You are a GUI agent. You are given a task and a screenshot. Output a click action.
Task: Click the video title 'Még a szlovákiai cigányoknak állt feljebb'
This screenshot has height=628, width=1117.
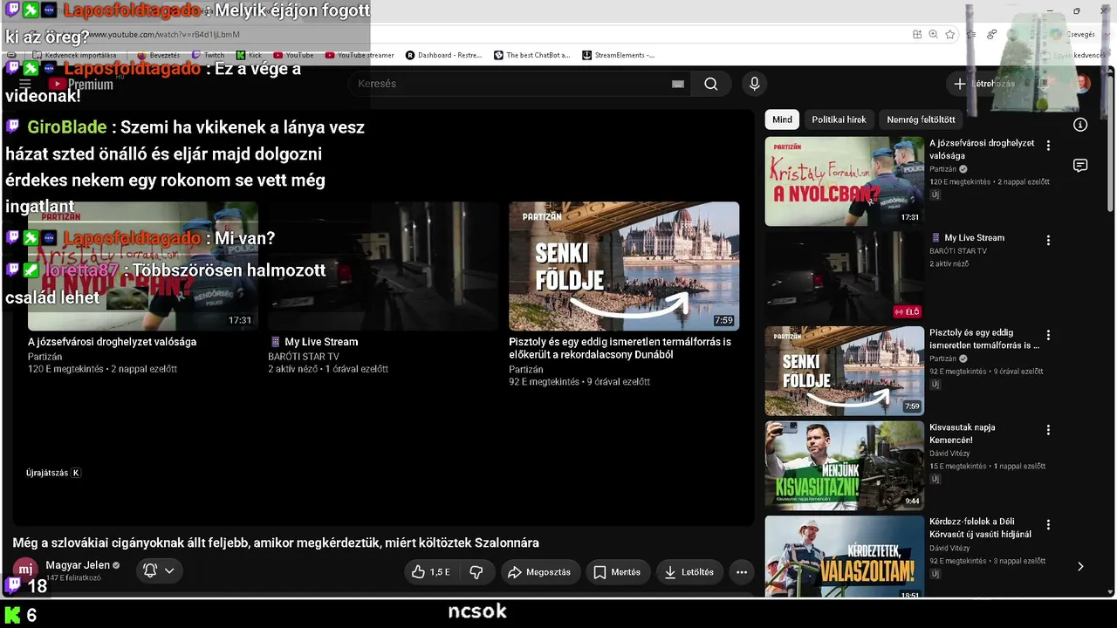pos(276,543)
